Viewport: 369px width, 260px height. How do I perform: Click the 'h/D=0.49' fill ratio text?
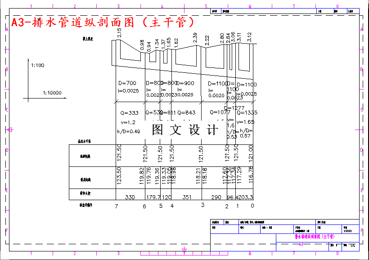[129, 131]
